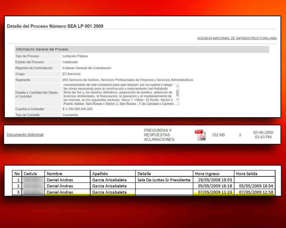286x228 pixels.
Task: Open the Adobe PDF file icon
Action: [200, 135]
